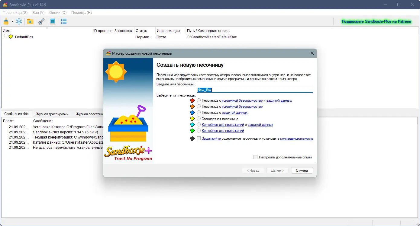Open усиленной безопасностью link in orange box row
Image resolution: width=420 pixels, height=226 pixels.
(242, 107)
